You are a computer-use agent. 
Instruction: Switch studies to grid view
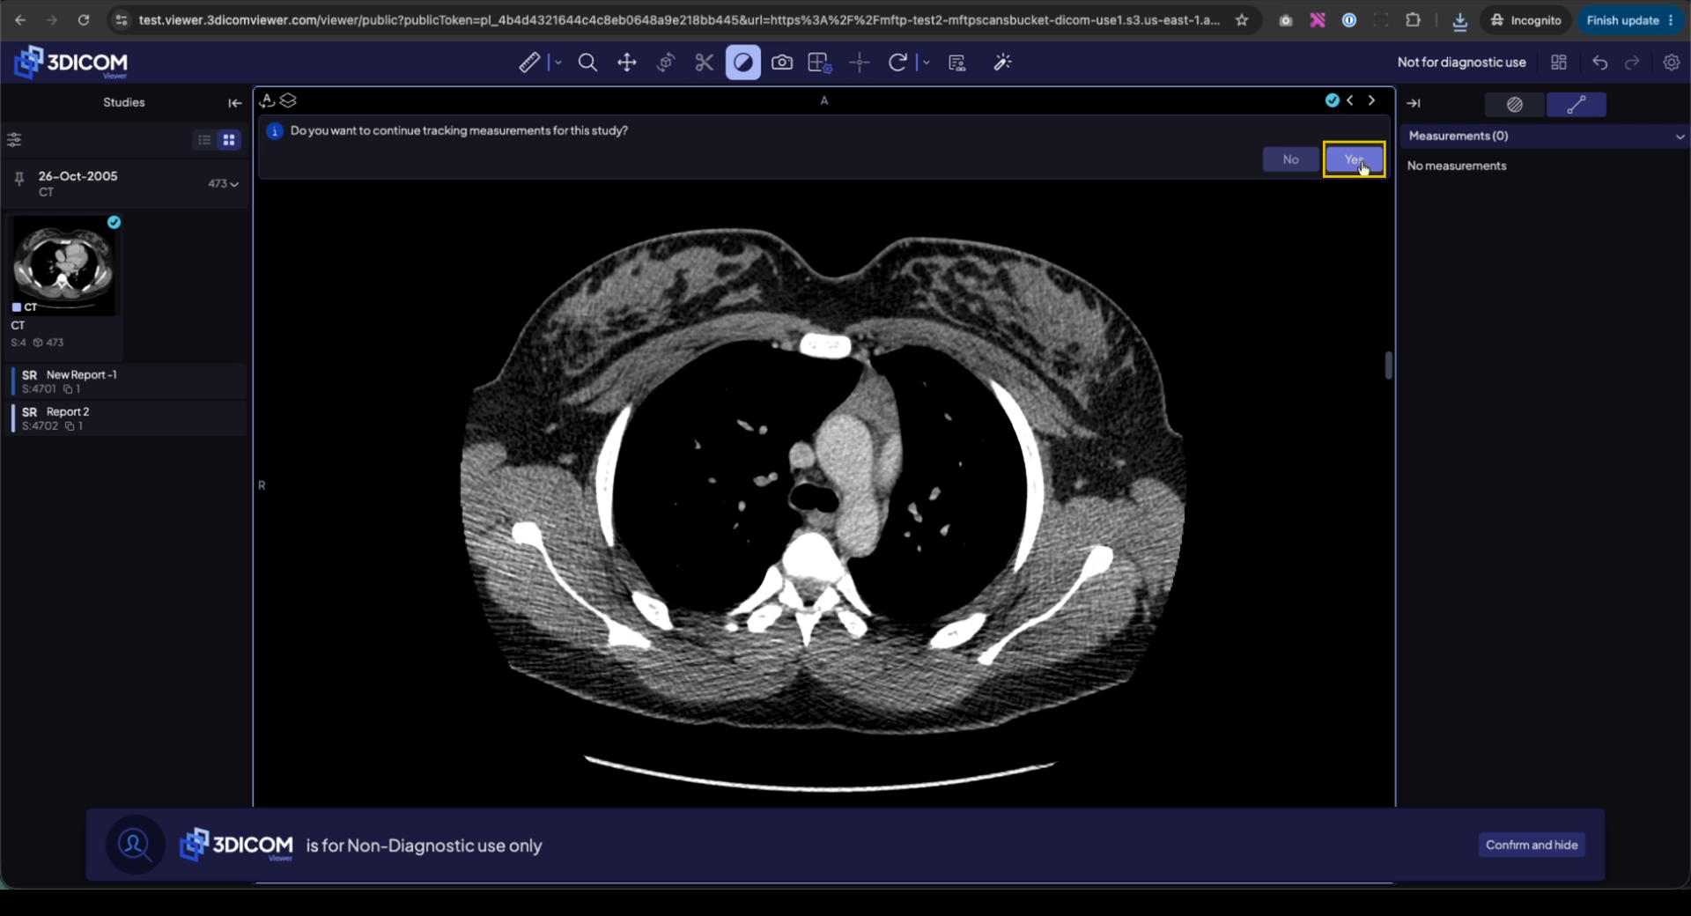(229, 140)
